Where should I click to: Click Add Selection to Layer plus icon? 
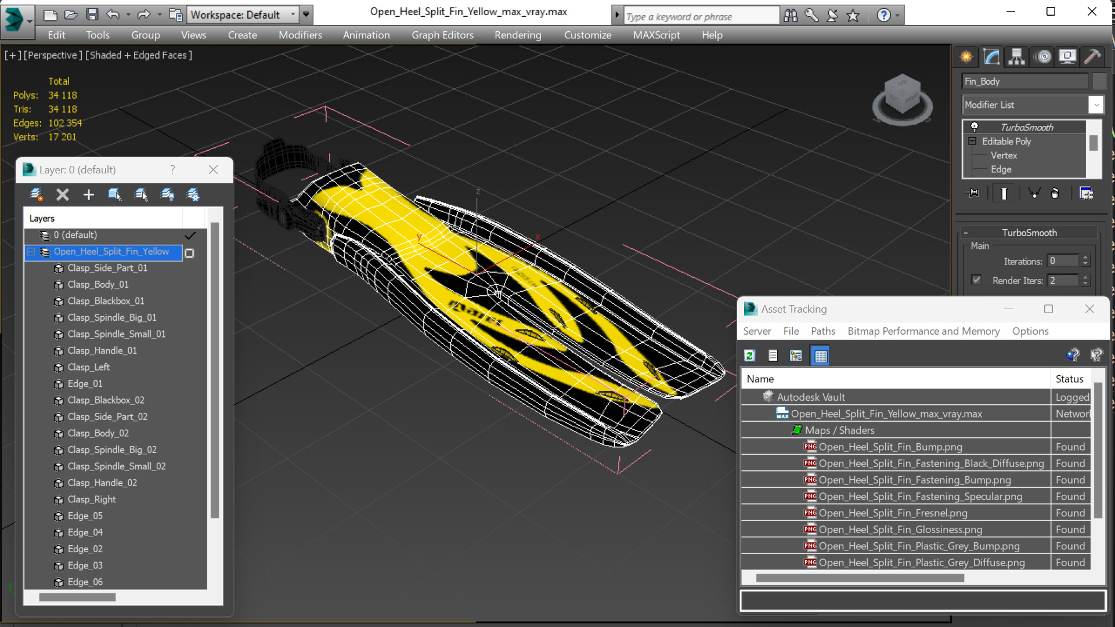click(88, 194)
